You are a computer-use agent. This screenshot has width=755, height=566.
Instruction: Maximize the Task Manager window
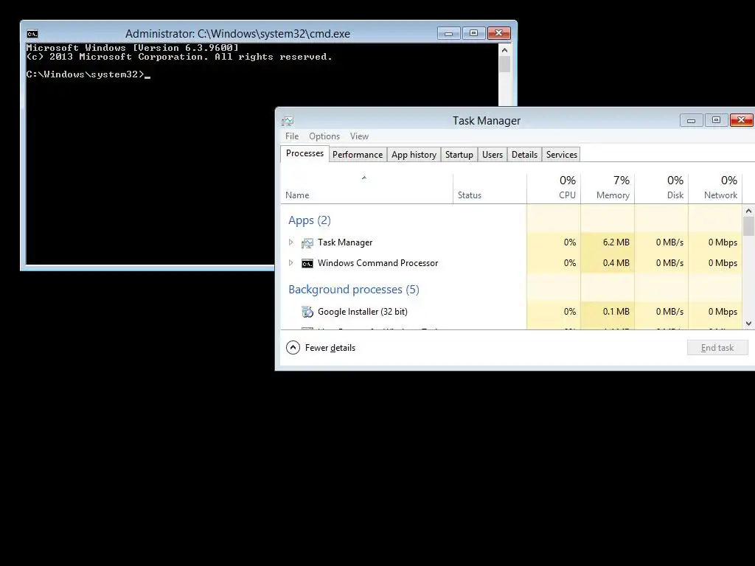pos(717,120)
